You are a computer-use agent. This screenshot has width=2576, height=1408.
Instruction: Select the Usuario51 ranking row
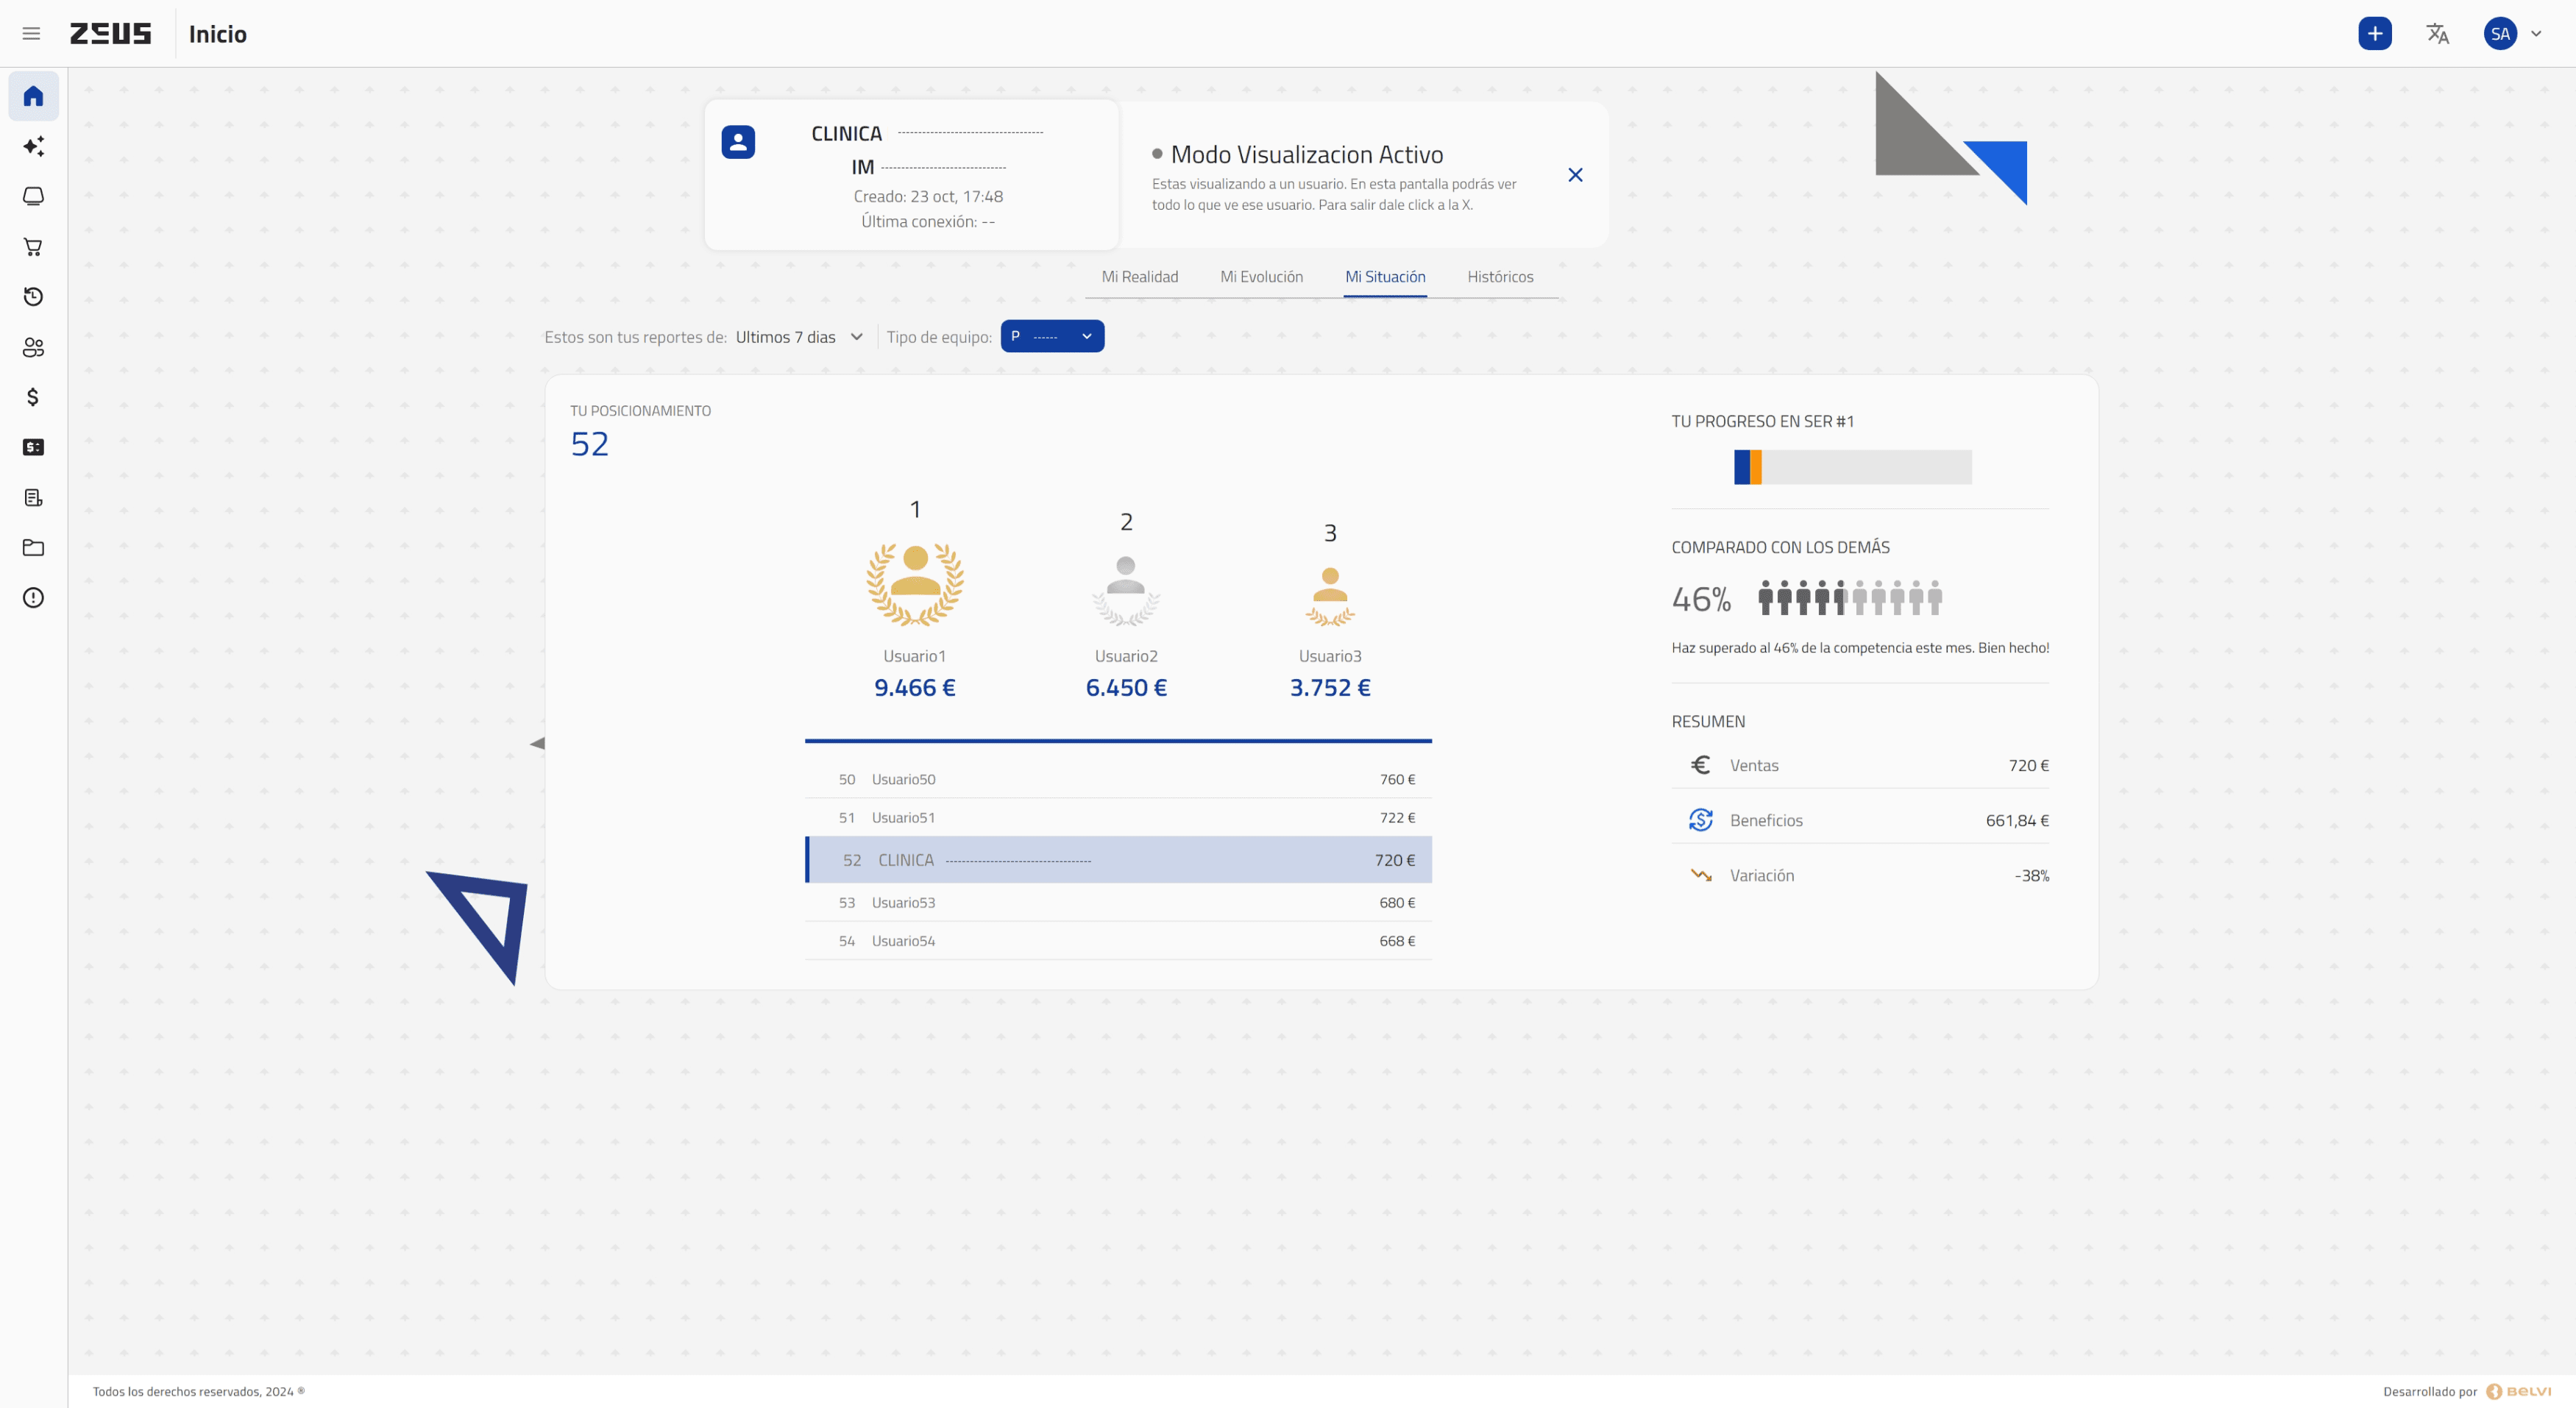coord(1118,818)
